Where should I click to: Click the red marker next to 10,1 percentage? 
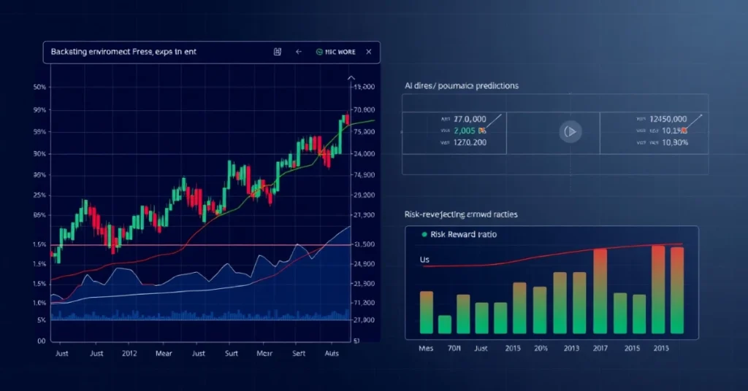click(x=683, y=131)
